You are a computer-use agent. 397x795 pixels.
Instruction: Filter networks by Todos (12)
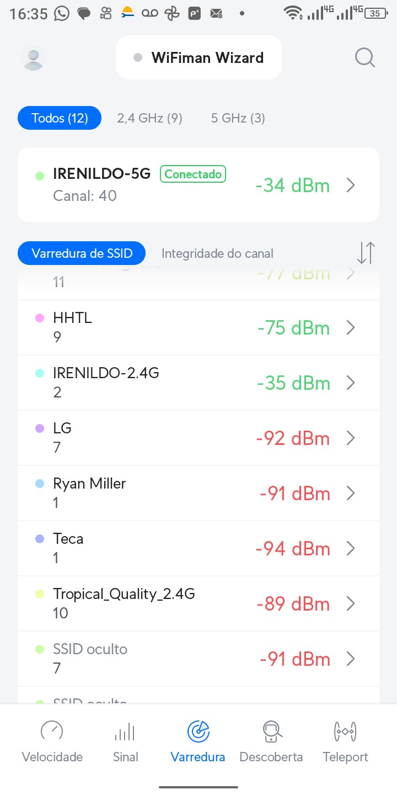pos(60,118)
